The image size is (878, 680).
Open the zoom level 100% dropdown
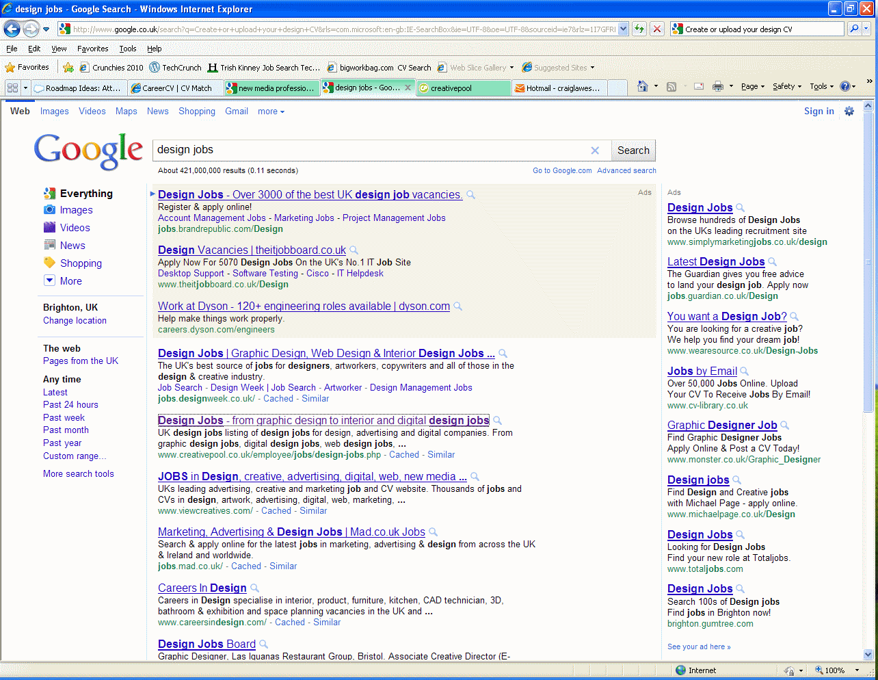click(x=857, y=670)
